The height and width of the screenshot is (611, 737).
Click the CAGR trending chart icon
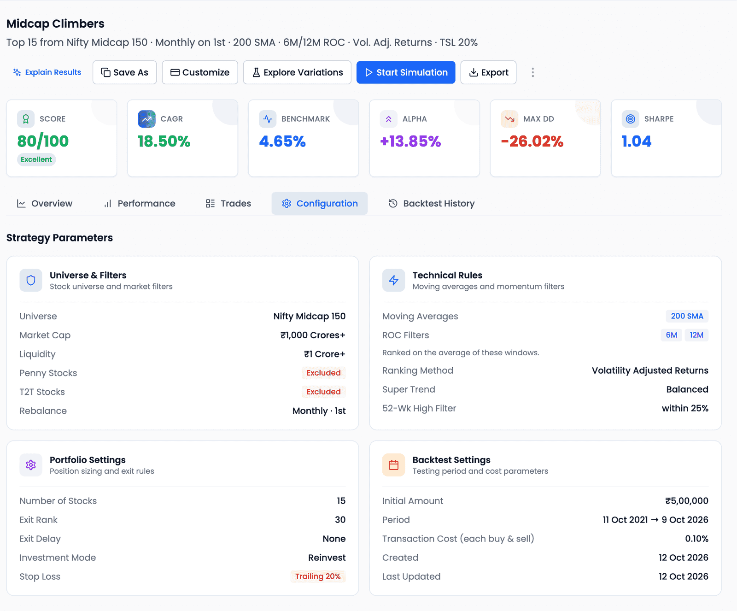click(x=146, y=119)
